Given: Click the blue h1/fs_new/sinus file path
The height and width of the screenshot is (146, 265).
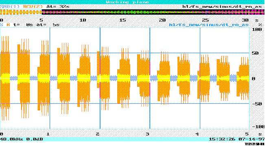Looking at the screenshot, I should pos(209,25).
